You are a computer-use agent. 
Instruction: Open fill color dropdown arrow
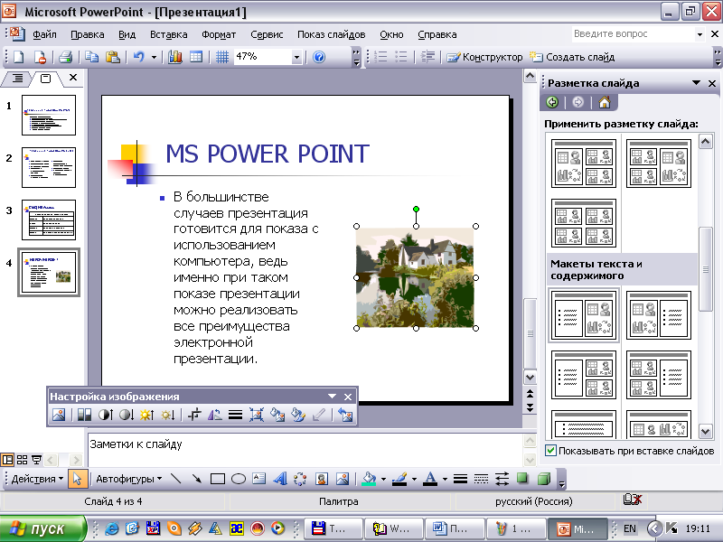pyautogui.click(x=383, y=480)
